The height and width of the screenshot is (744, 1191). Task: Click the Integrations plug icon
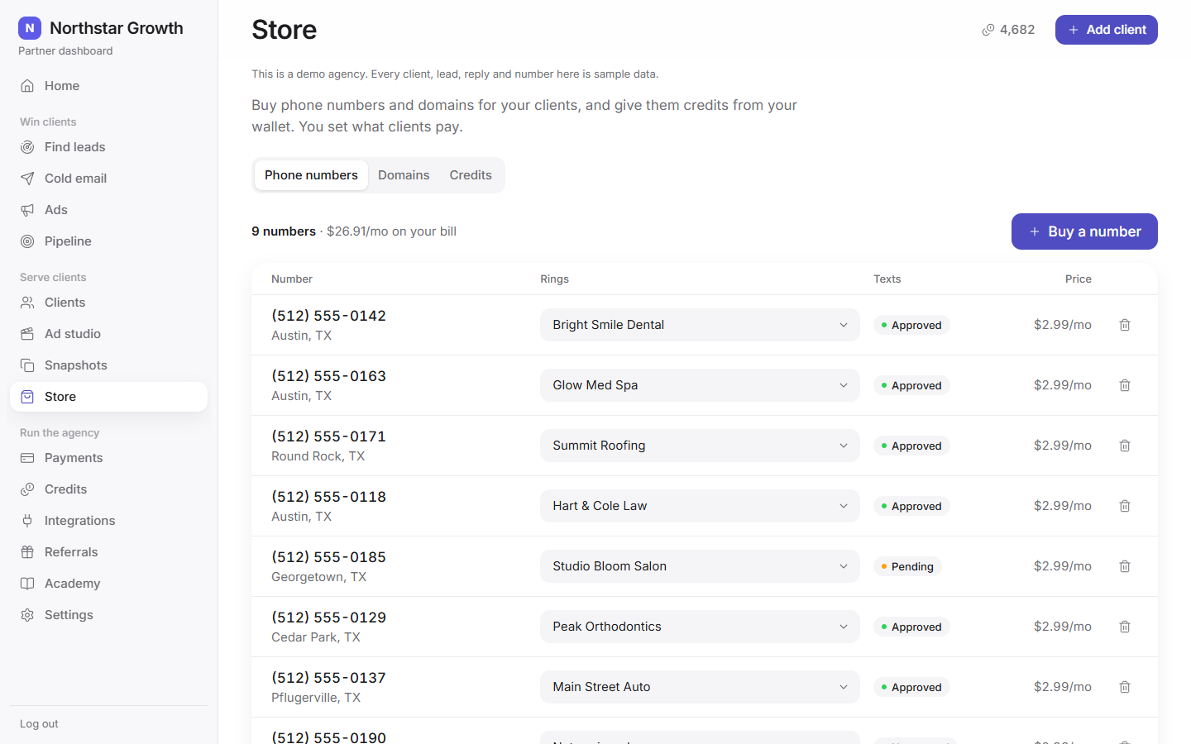[27, 521]
